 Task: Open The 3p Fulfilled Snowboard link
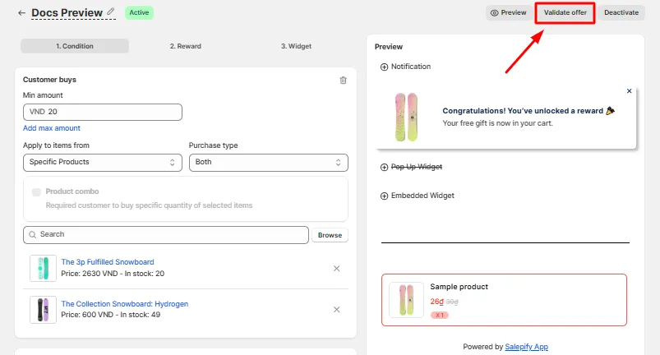pos(108,262)
